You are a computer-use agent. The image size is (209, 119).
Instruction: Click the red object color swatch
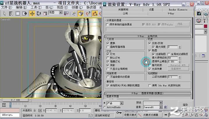pyautogui.click(x=205, y=26)
